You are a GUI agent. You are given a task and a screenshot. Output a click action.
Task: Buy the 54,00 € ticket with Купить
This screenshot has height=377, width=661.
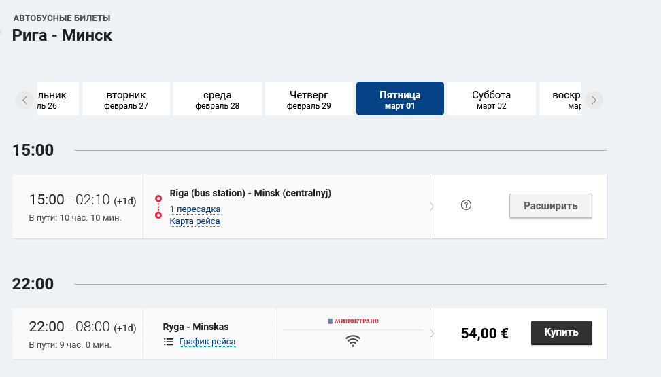click(x=561, y=333)
